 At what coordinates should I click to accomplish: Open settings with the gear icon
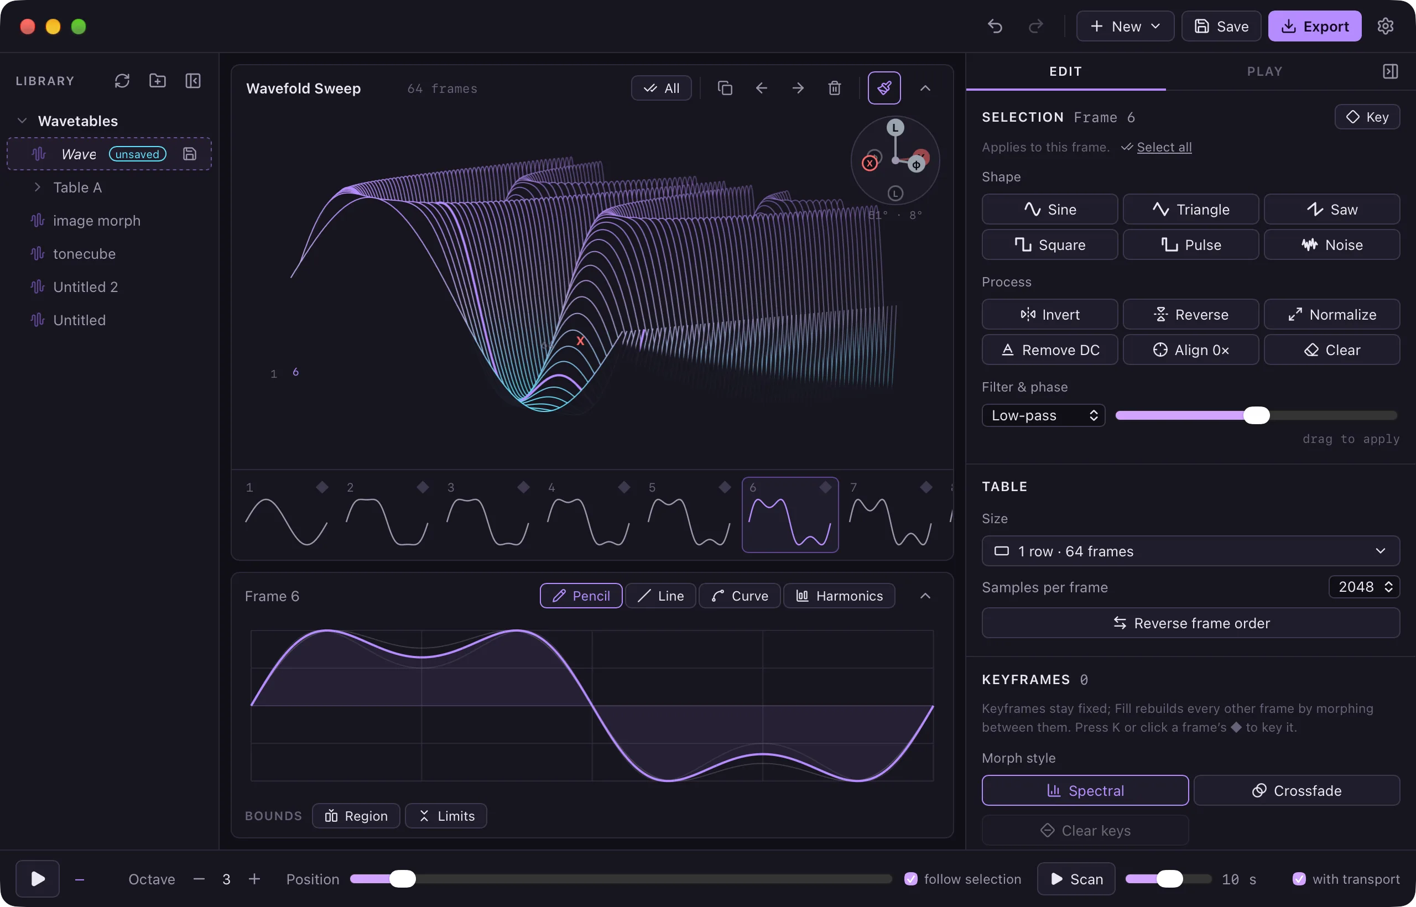click(1386, 27)
